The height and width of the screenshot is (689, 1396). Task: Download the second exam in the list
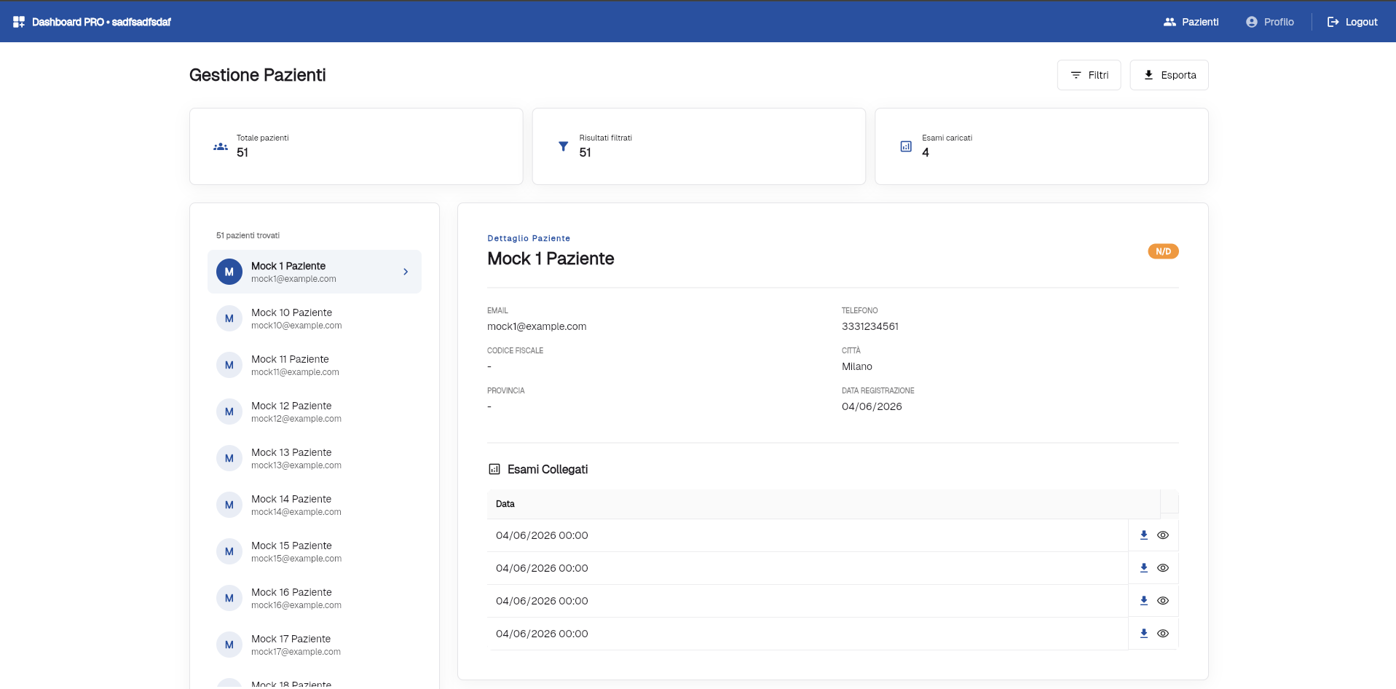(1144, 568)
